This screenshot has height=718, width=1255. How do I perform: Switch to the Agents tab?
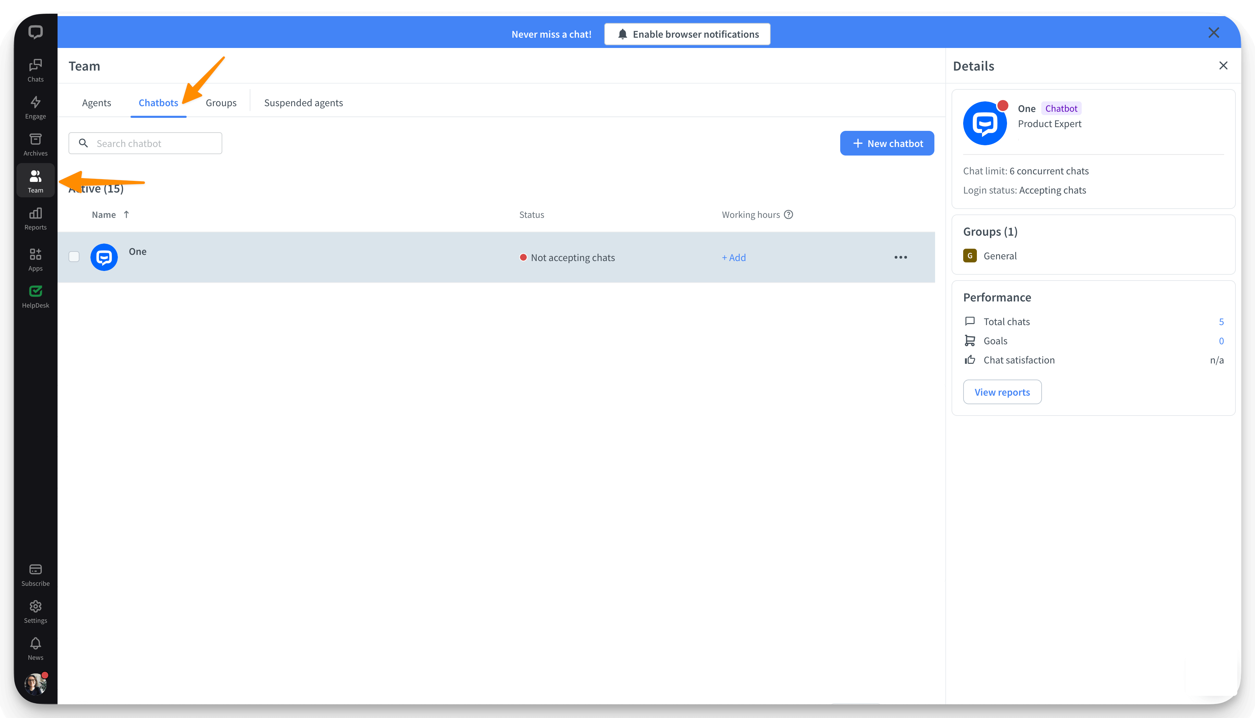click(x=97, y=103)
